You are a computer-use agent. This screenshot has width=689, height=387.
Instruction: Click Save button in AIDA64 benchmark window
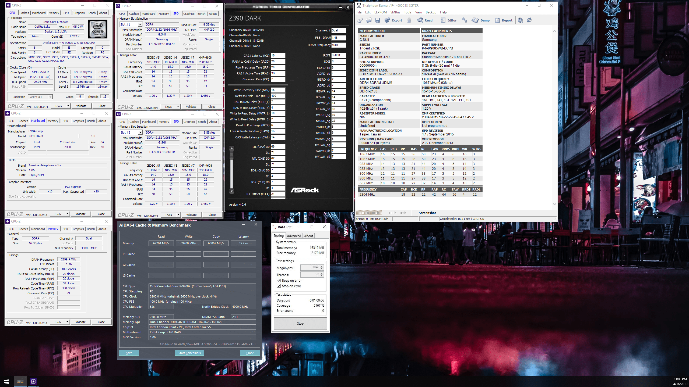[129, 353]
